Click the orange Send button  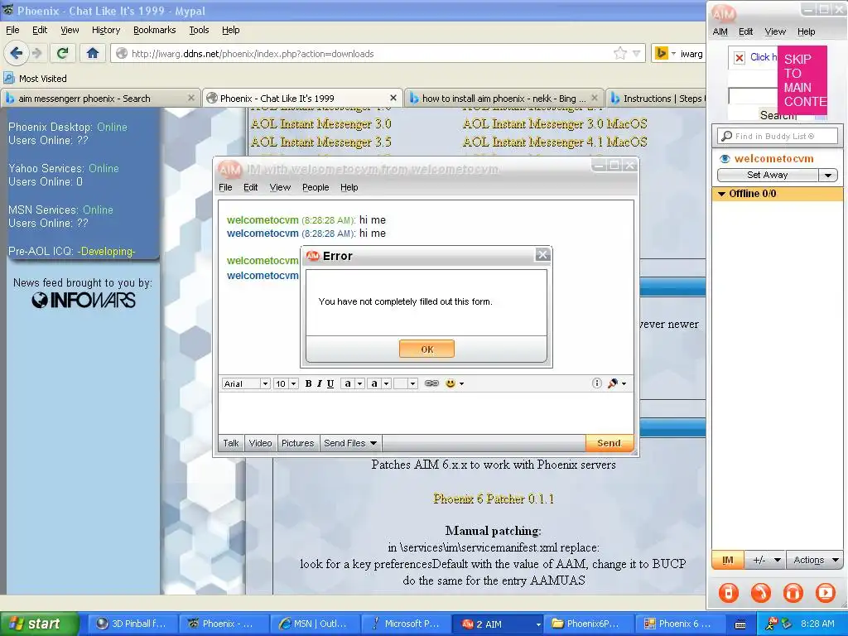click(x=609, y=443)
